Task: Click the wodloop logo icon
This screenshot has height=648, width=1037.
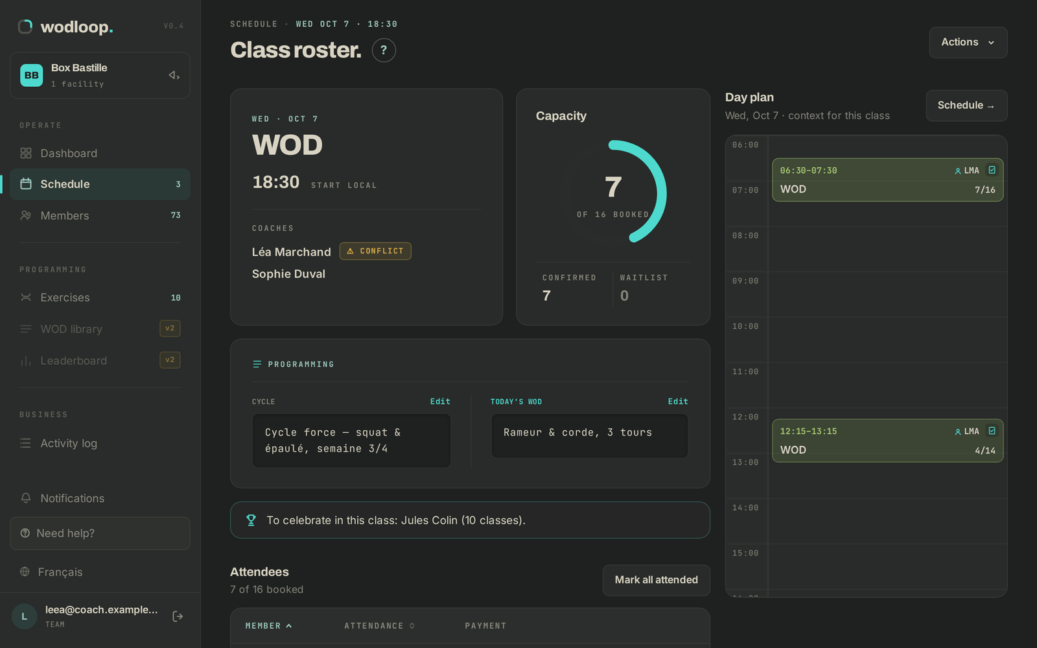Action: [x=25, y=27]
